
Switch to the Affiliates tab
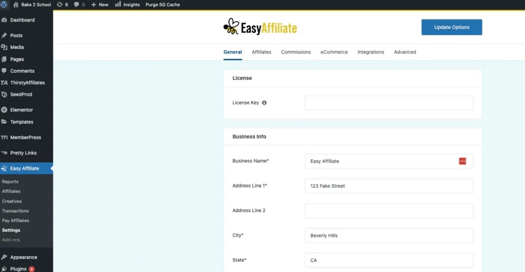point(261,52)
